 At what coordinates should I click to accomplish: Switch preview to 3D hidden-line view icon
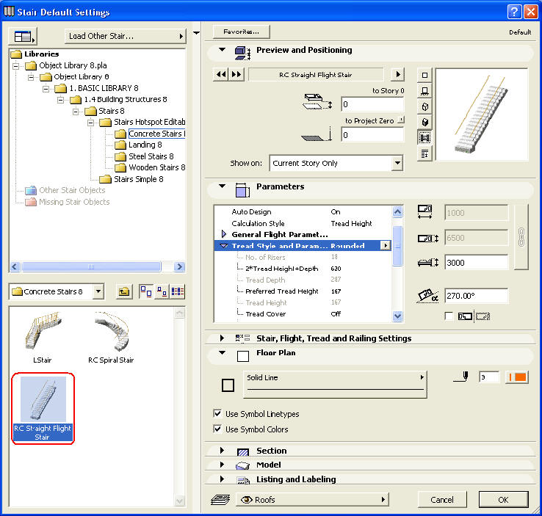tap(424, 106)
